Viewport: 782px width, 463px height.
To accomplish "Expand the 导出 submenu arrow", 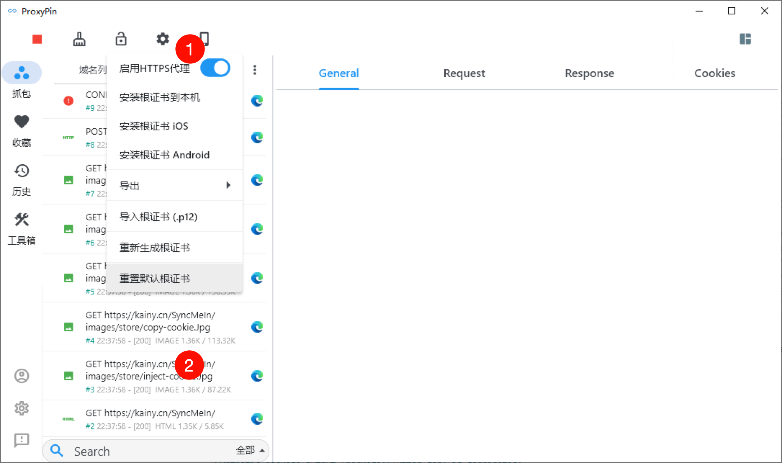I will click(x=228, y=185).
